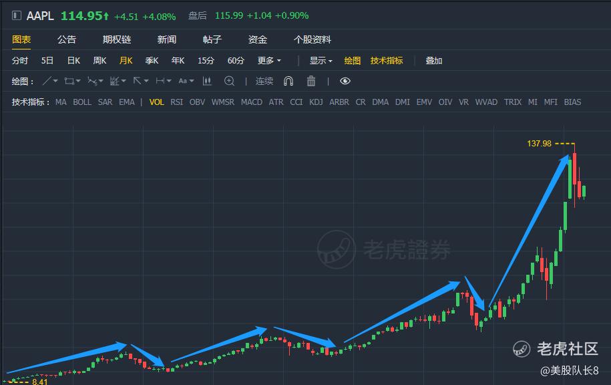This screenshot has height=385, width=611.
Task: Select the 季K timeframe
Action: (152, 60)
